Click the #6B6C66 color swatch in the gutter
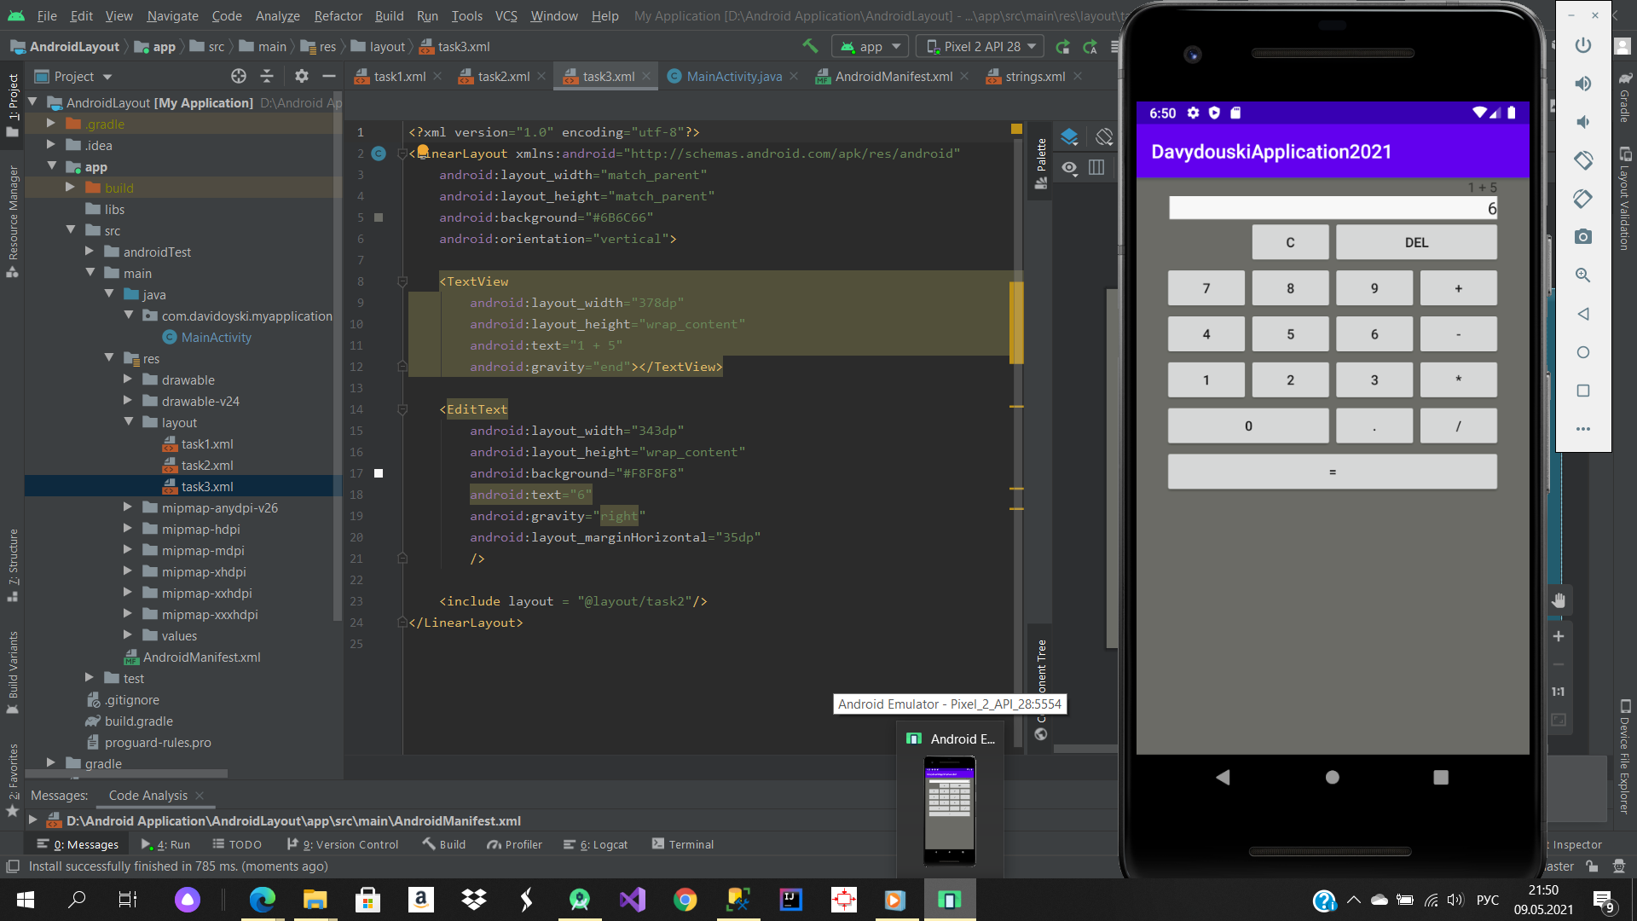The height and width of the screenshot is (921, 1637). (379, 217)
